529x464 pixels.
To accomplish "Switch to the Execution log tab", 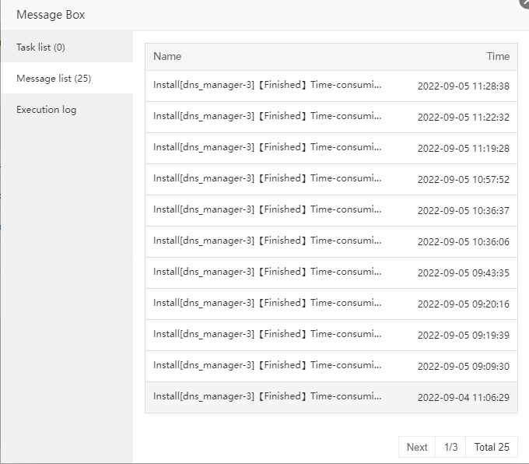I will (47, 110).
